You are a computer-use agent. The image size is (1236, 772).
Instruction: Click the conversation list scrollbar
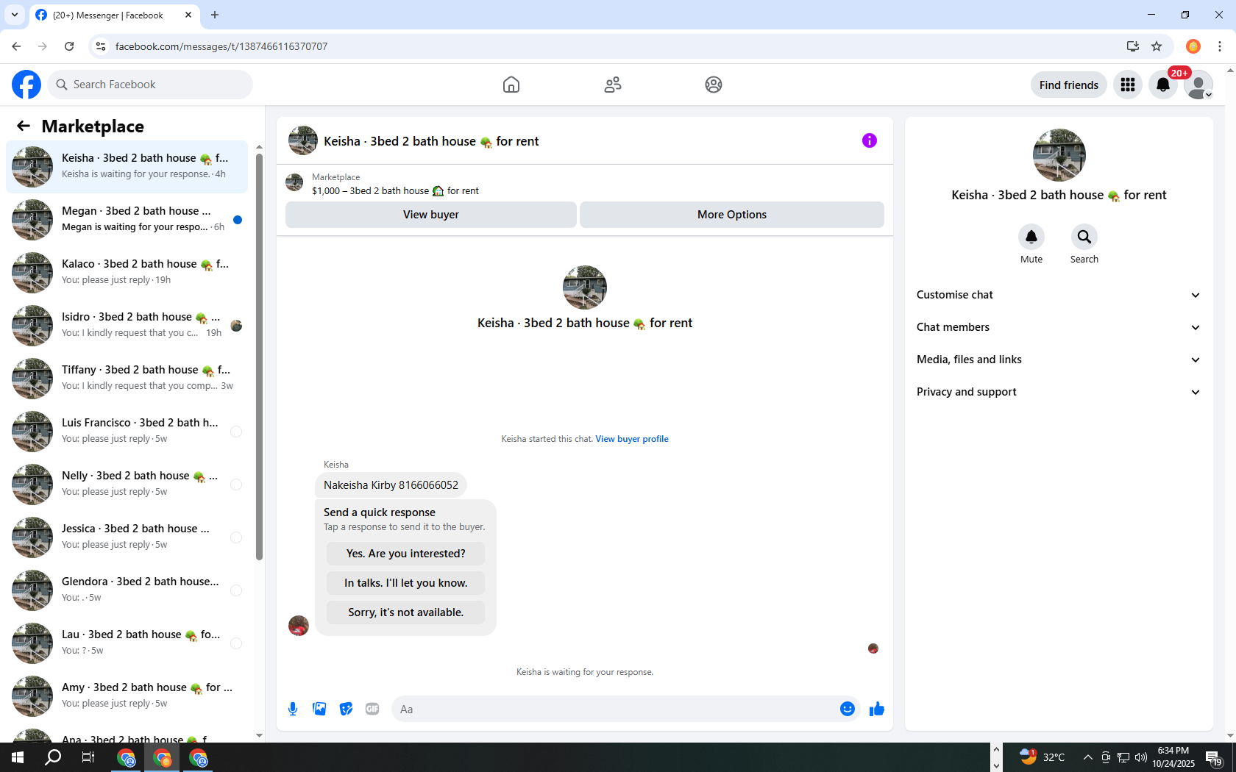pos(259,357)
